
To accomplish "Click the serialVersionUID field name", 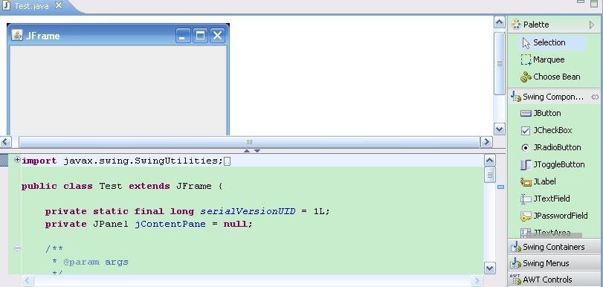I will coord(248,211).
